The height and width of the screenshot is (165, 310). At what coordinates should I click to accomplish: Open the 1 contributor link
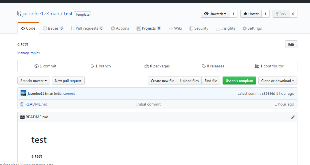click(x=269, y=66)
